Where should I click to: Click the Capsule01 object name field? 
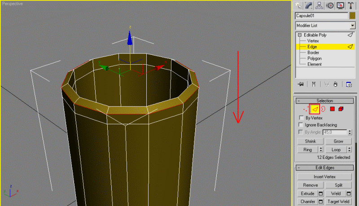pyautogui.click(x=321, y=16)
